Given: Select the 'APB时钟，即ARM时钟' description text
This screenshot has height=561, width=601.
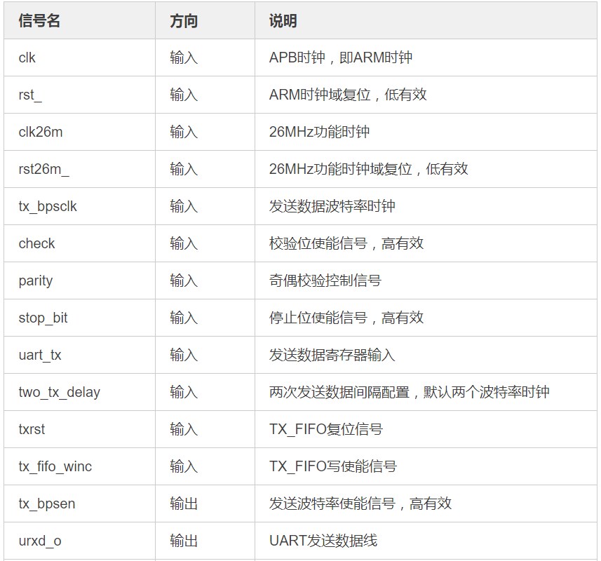Looking at the screenshot, I should click(x=341, y=58).
